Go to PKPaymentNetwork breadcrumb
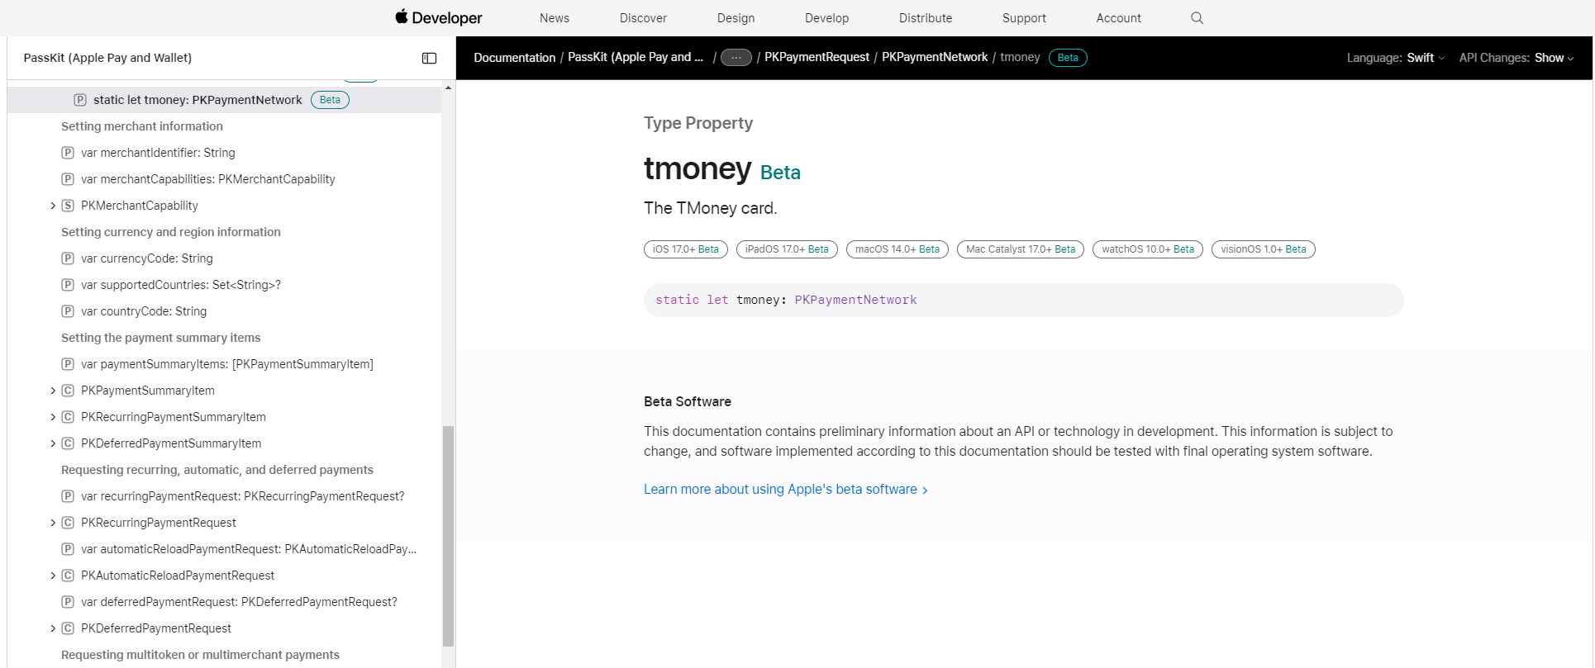This screenshot has width=1595, height=668. [x=935, y=58]
